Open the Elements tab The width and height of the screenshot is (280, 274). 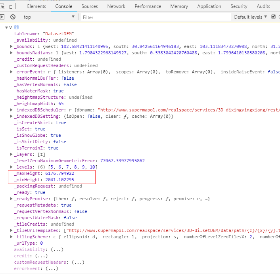click(36, 6)
